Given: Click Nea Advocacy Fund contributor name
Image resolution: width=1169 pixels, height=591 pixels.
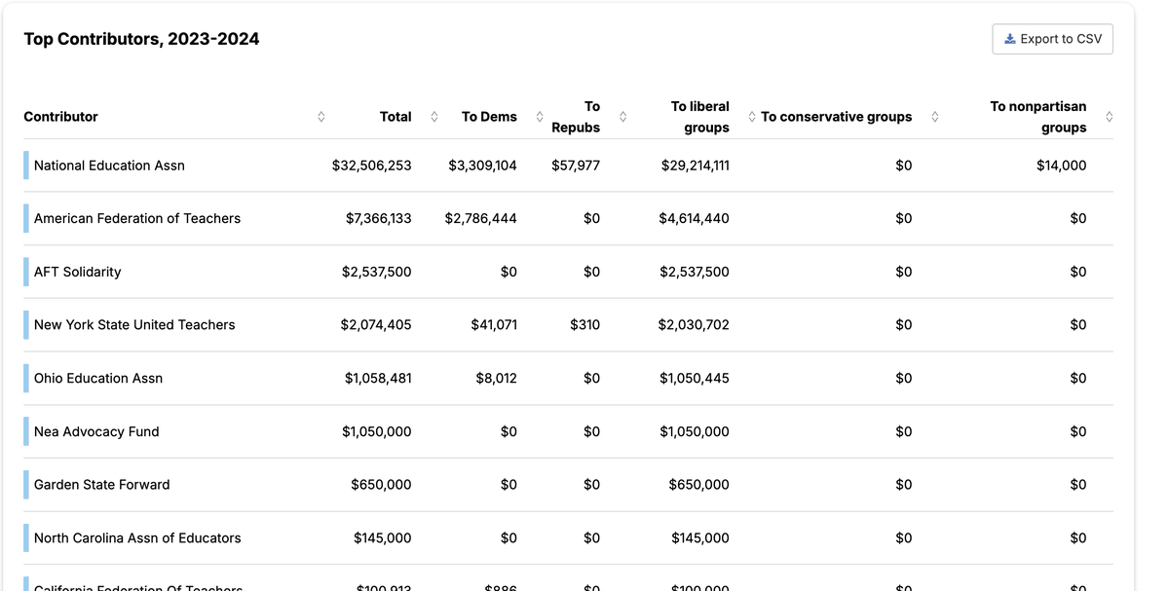Looking at the screenshot, I should pos(96,431).
